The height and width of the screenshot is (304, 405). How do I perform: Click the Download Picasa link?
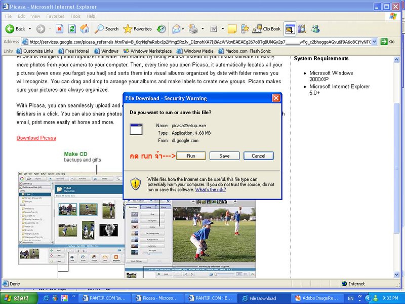[36, 138]
